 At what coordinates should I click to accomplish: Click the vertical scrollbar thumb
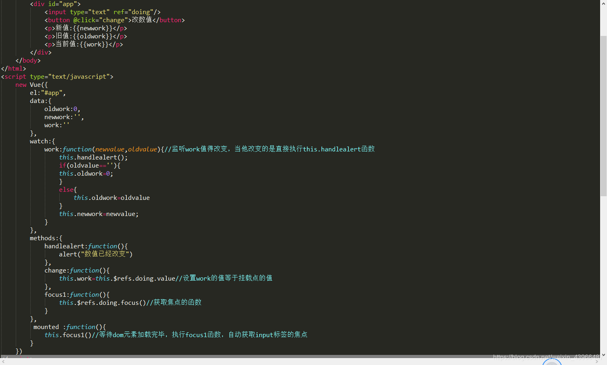coord(603,116)
